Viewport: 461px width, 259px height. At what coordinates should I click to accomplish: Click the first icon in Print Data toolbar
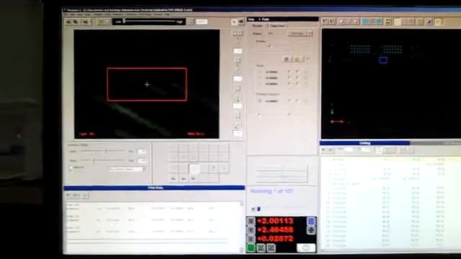(68, 195)
